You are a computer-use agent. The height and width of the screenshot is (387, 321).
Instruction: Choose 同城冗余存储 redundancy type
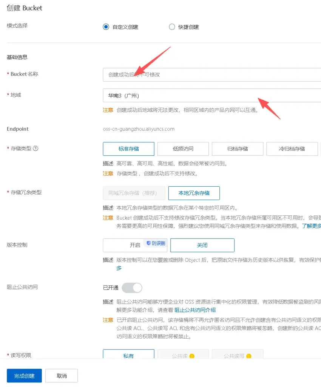[x=134, y=193]
